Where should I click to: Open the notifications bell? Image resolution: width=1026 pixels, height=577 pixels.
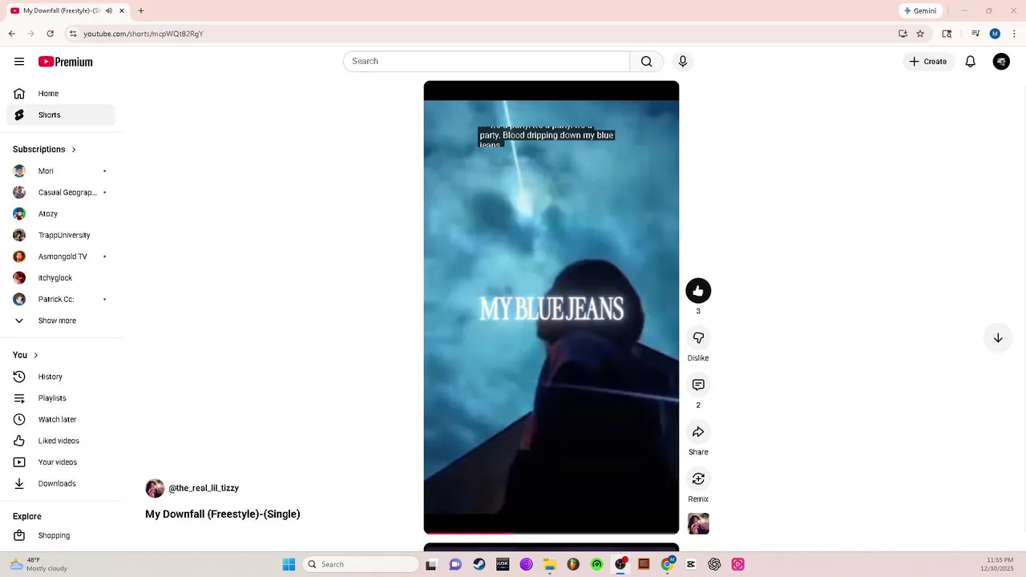click(x=970, y=62)
